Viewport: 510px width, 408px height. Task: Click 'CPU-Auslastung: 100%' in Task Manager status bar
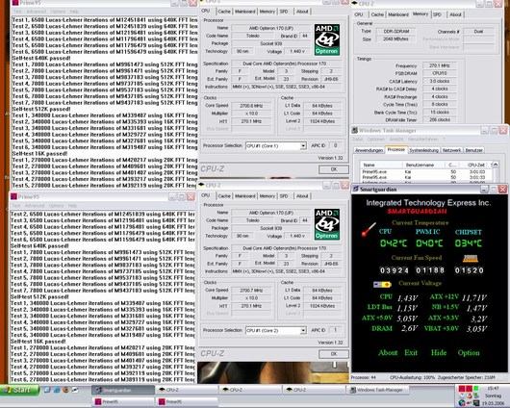412,377
